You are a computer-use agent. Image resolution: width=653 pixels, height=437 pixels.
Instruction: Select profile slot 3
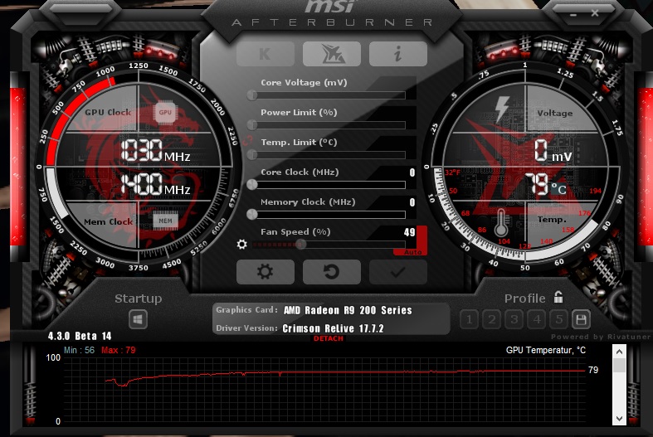point(514,319)
